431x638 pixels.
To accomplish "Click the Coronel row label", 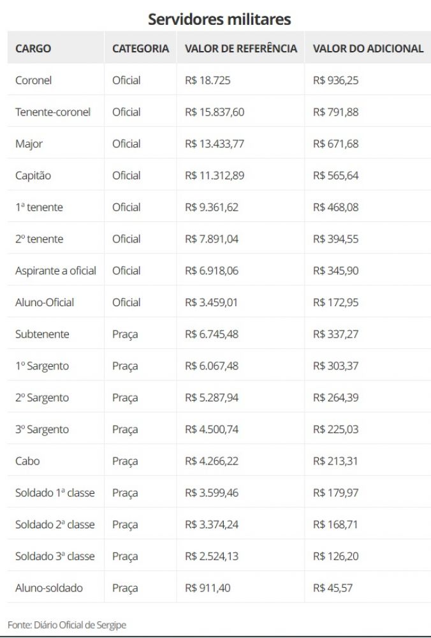I will pos(33,80).
